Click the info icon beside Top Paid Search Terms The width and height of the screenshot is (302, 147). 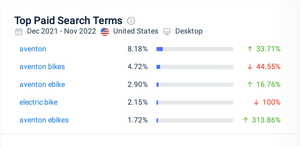(131, 21)
